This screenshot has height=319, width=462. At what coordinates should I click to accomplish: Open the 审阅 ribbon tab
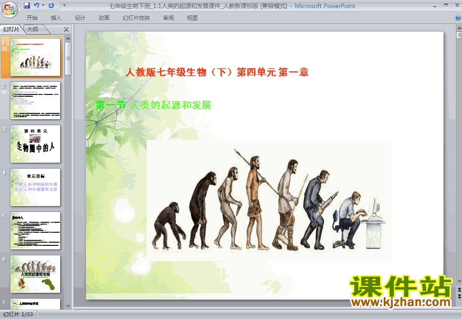168,18
